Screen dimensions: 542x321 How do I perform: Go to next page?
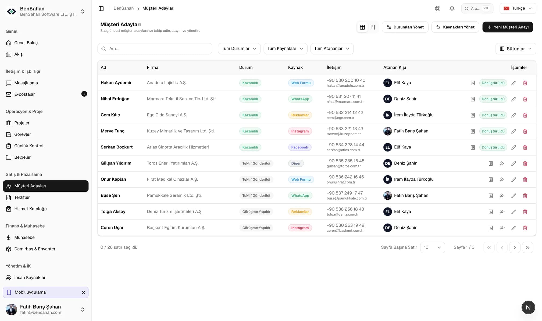click(514, 247)
